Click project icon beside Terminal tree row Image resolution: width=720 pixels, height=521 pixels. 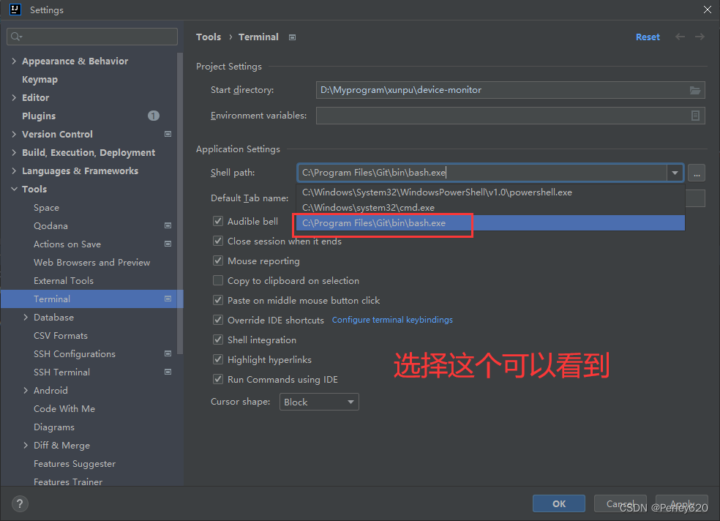click(x=168, y=299)
